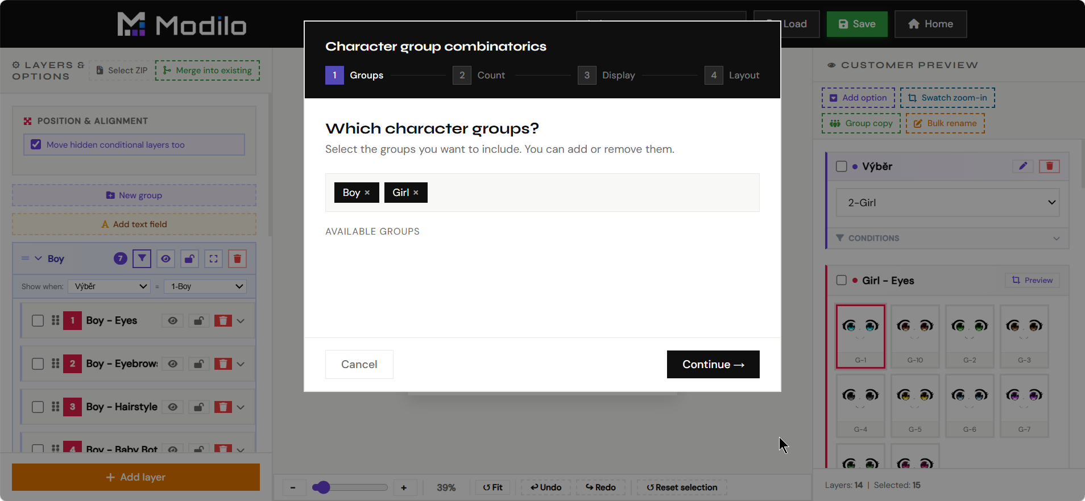This screenshot has width=1085, height=501.
Task: Click Add option in Customer Preview
Action: (x=858, y=98)
